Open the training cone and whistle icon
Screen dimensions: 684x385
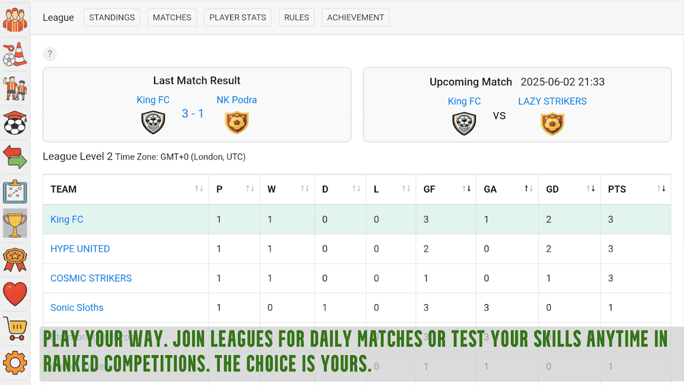pyautogui.click(x=15, y=54)
